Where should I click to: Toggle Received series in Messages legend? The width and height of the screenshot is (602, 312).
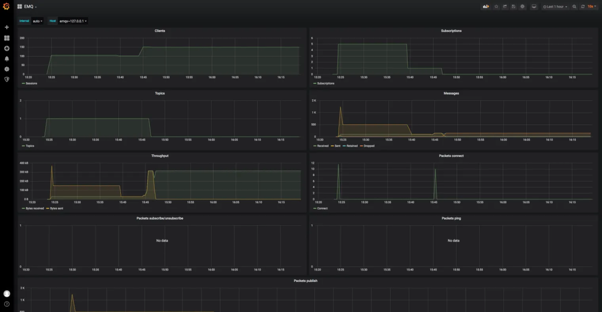click(323, 146)
